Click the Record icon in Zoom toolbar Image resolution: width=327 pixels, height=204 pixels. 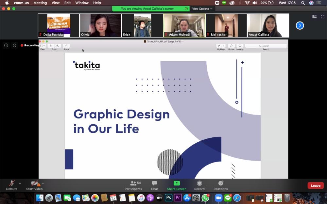click(199, 185)
